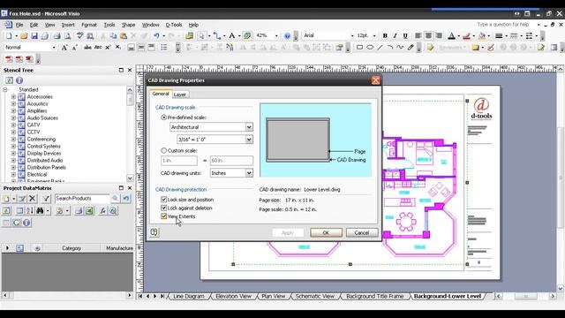Select the Rectangle drawing tool
This screenshot has width=565, height=318.
pyautogui.click(x=359, y=47)
